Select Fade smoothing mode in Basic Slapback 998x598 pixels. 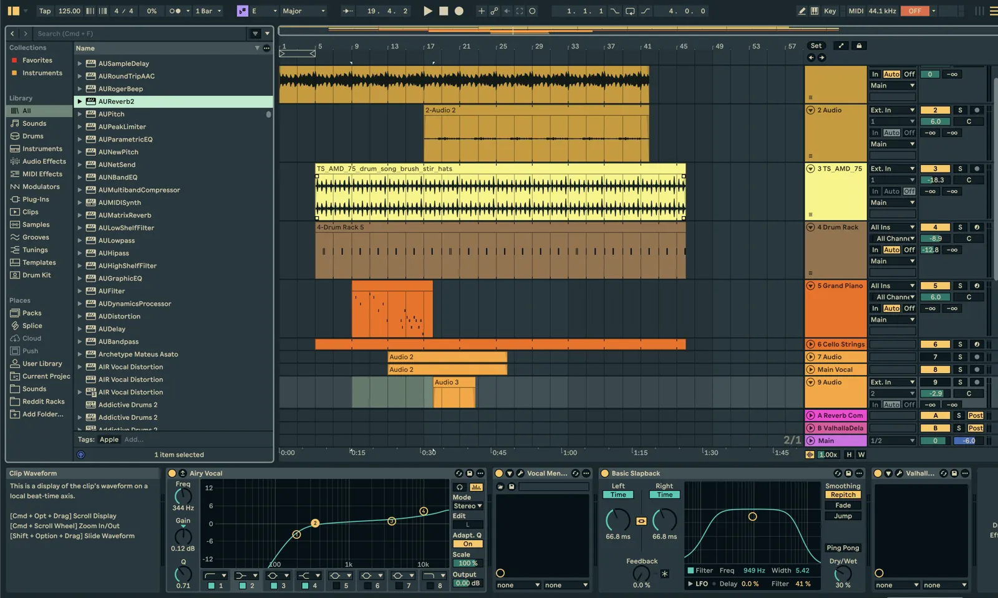843,505
